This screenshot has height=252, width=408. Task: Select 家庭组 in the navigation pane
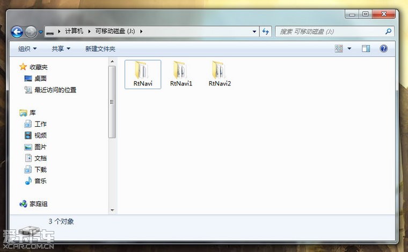39,204
